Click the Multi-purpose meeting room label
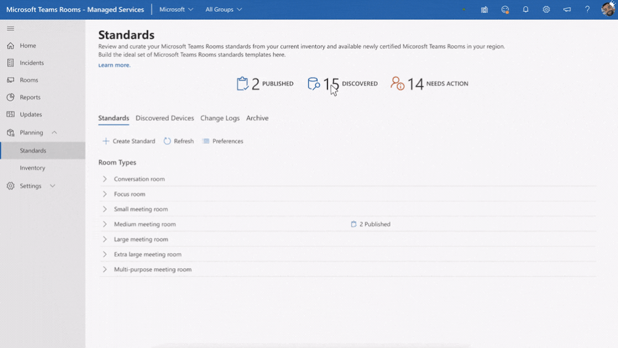618x348 pixels. tap(153, 269)
